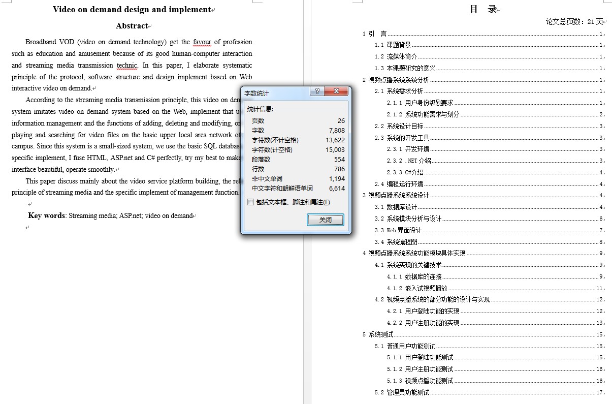Click the help question mark in 字数统计 dialog

[x=317, y=91]
